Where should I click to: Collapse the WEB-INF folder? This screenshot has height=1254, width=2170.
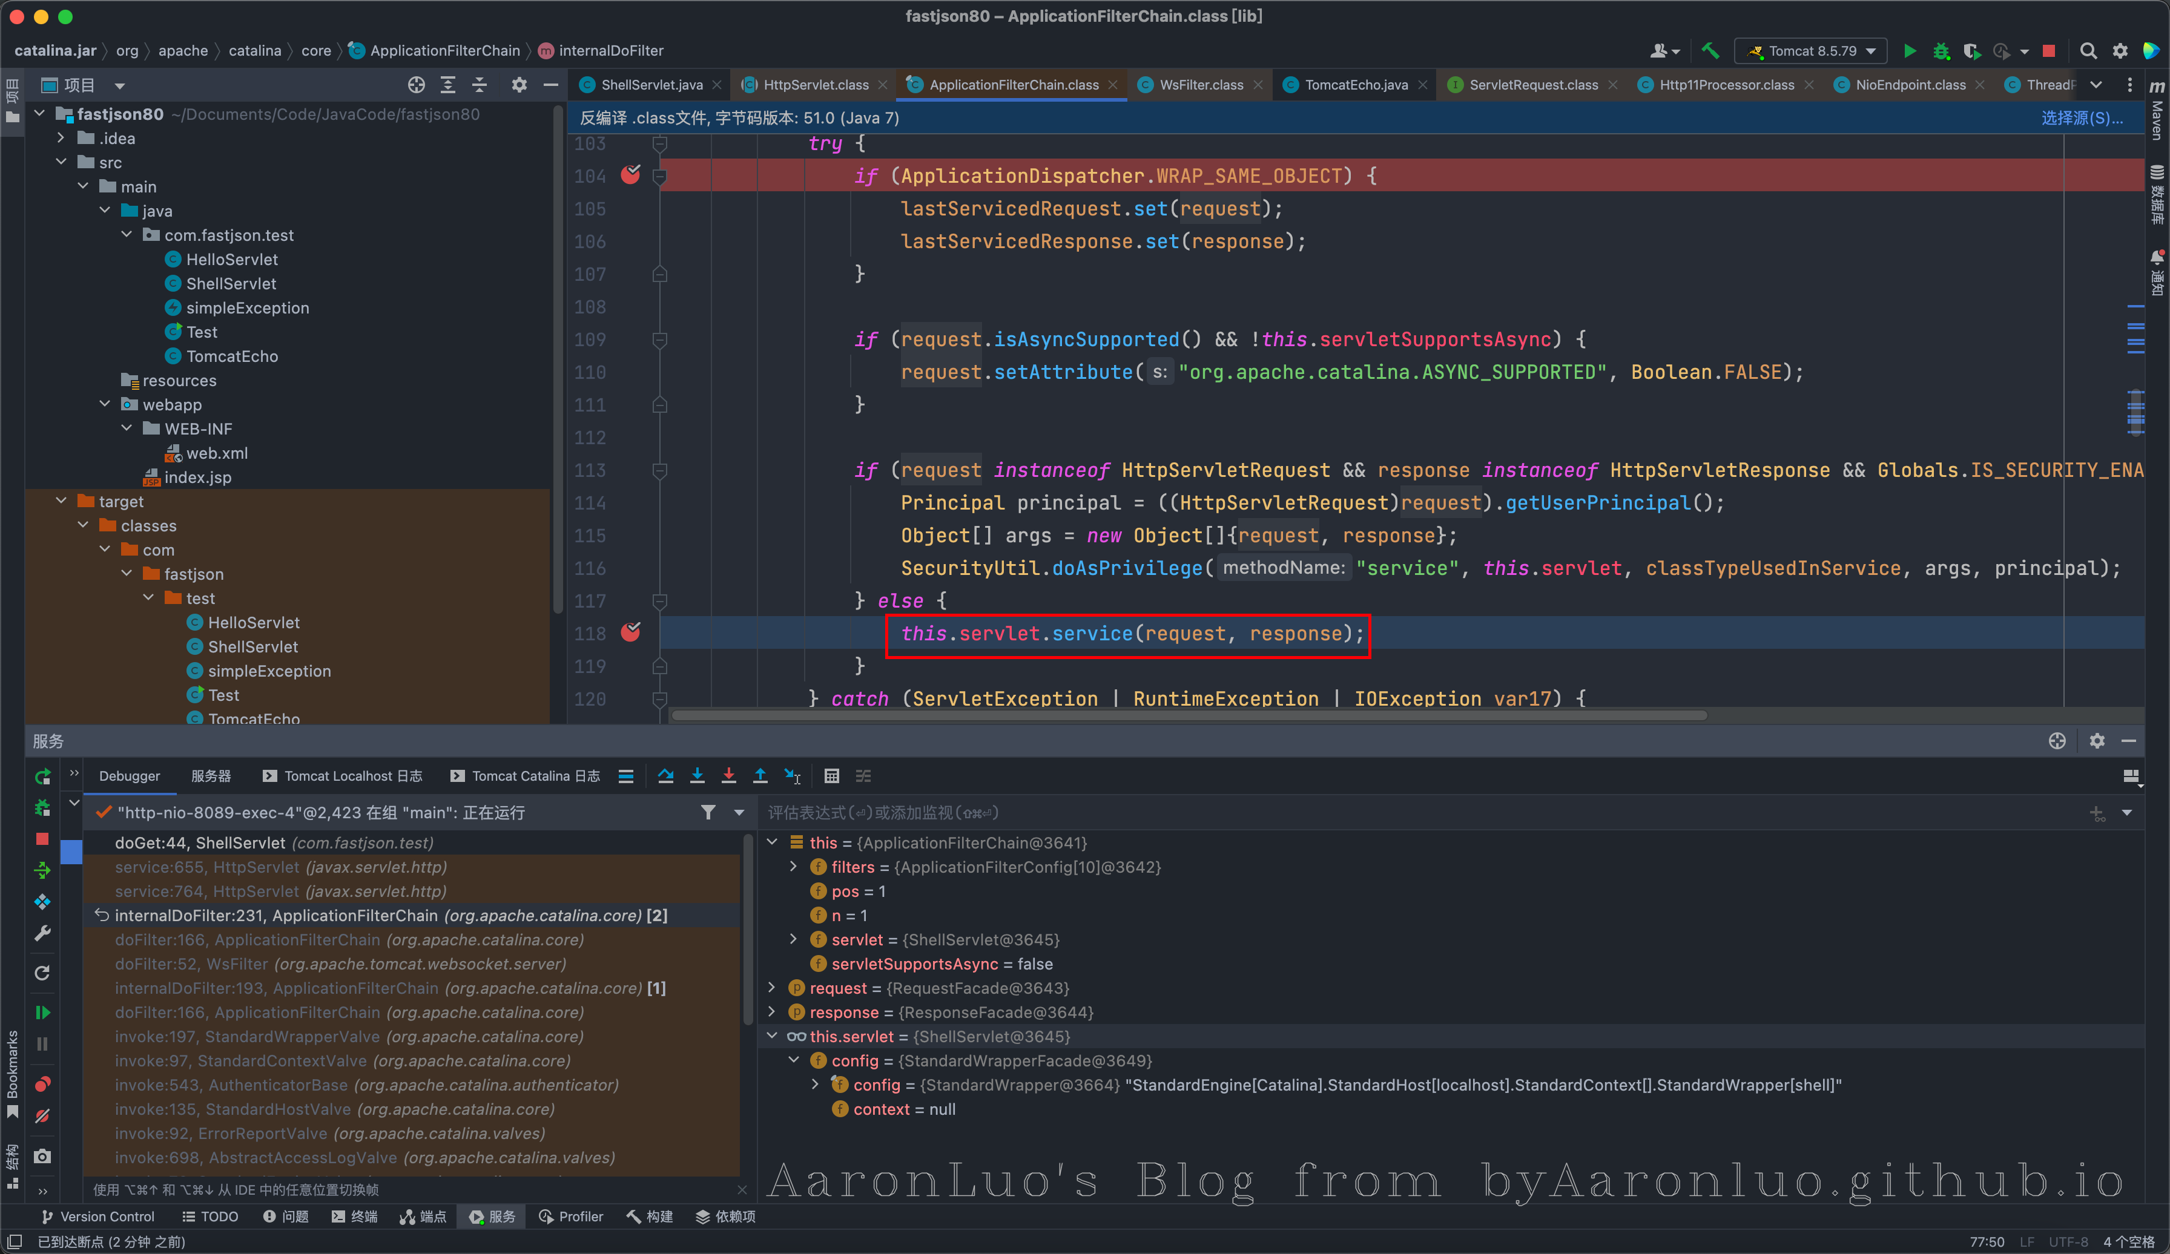127,428
